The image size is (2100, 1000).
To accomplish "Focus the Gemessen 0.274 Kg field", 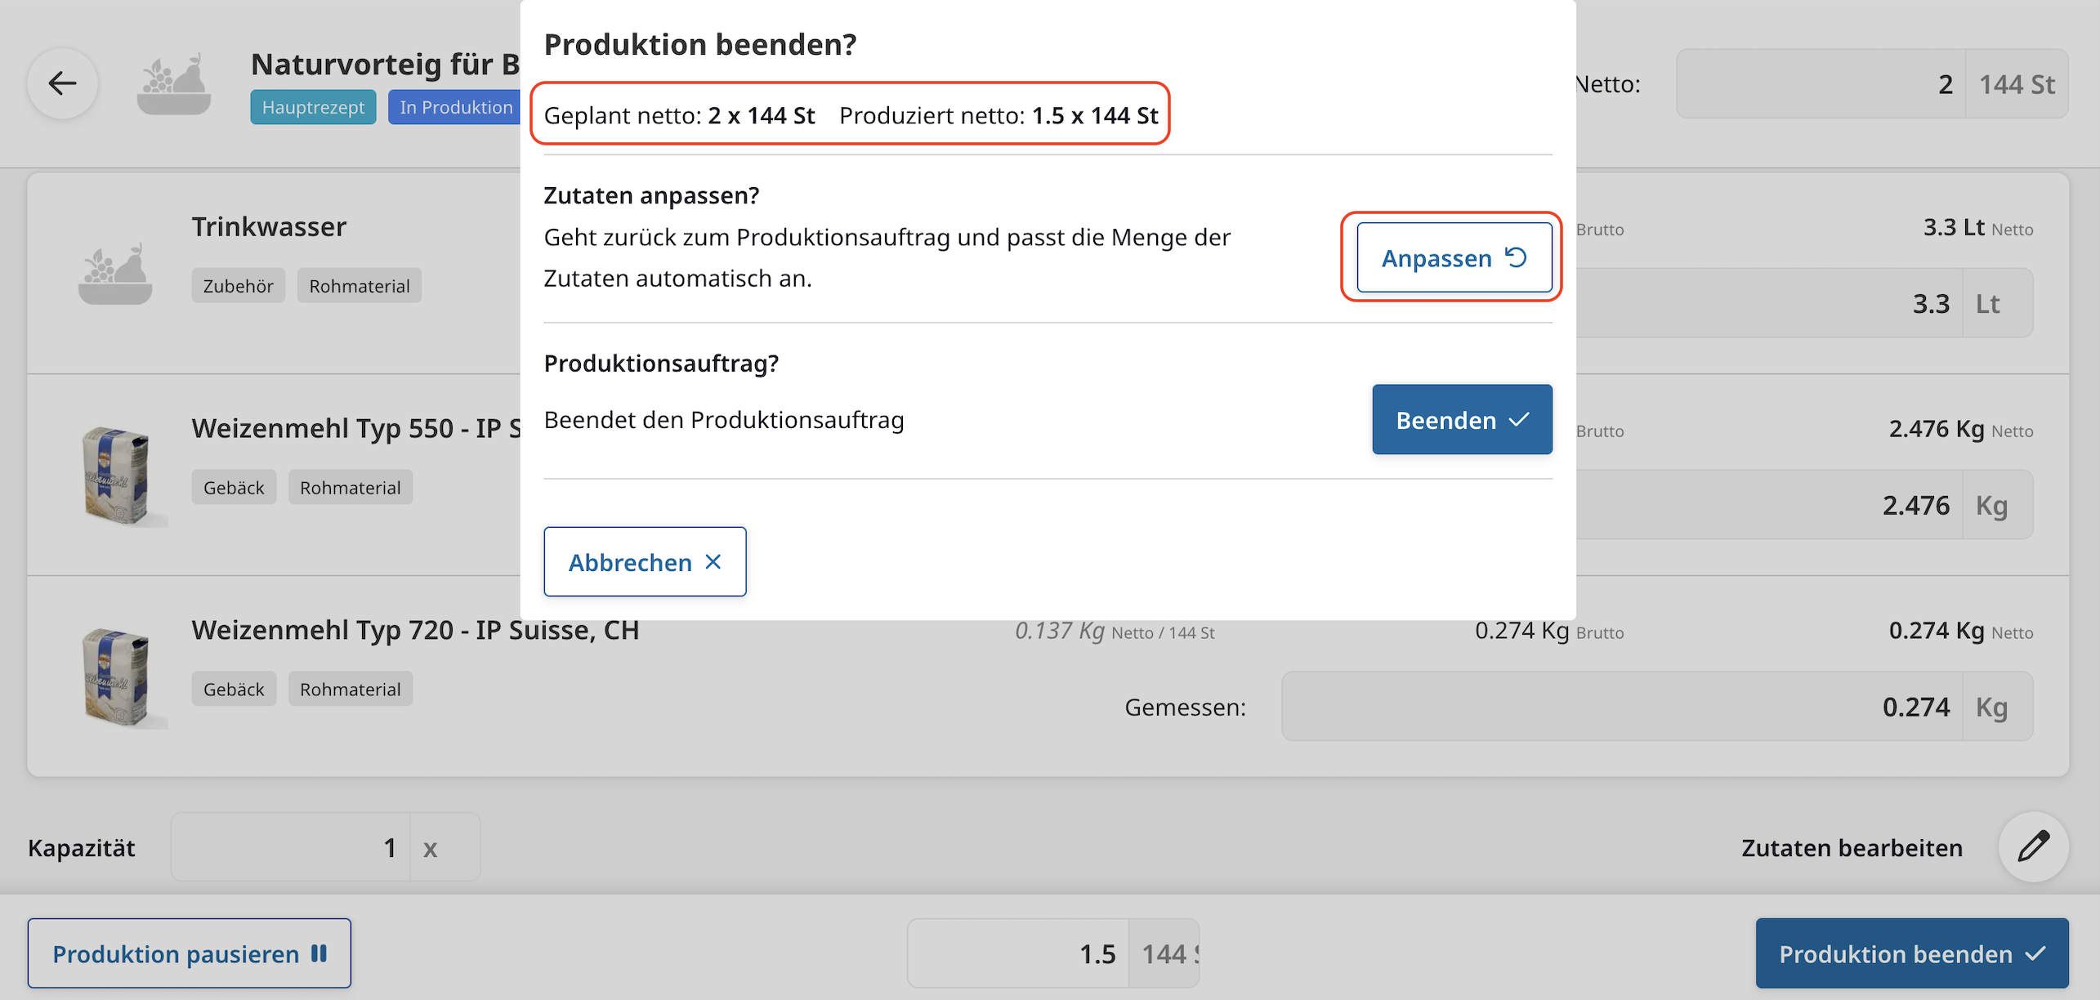I will pos(1621,707).
